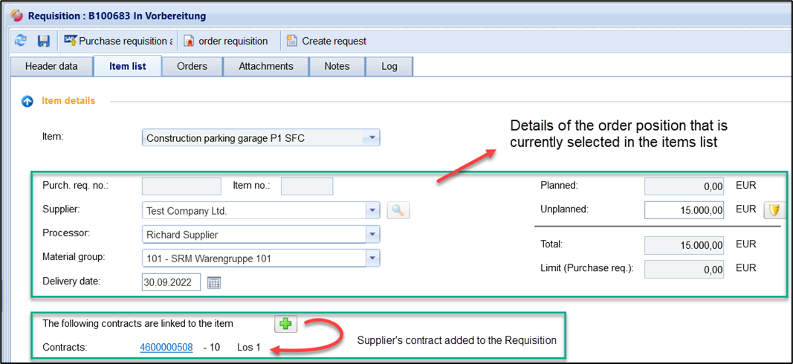Open the Item dropdown list

tap(372, 138)
